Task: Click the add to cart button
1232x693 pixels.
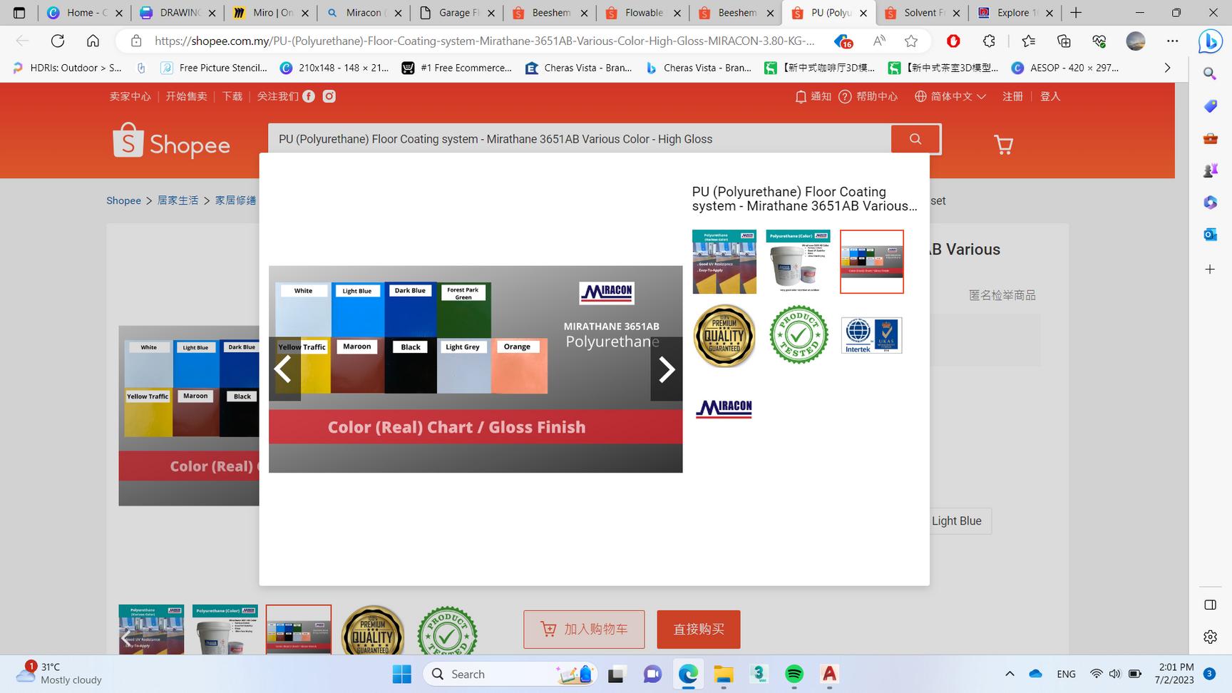Action: (584, 629)
